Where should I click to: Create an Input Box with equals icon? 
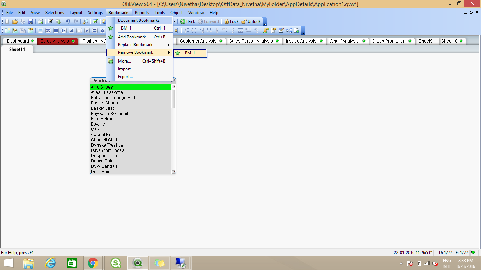(79, 31)
